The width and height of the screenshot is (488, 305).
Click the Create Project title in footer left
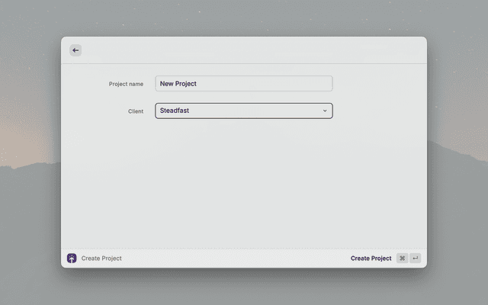[101, 258]
